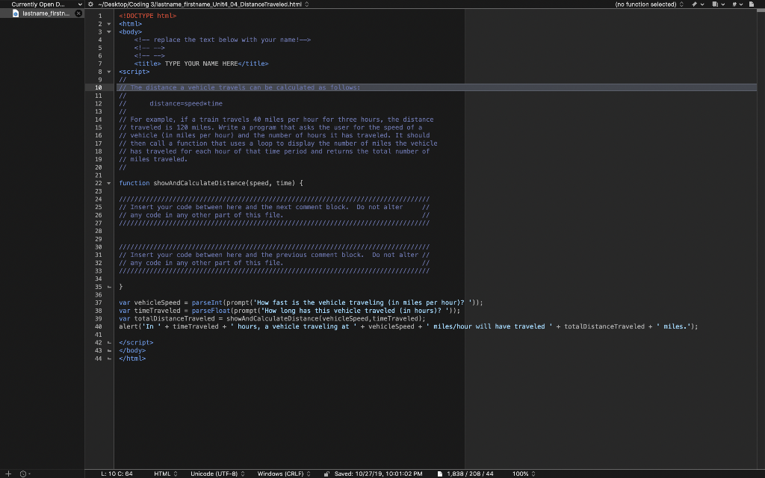Image resolution: width=765 pixels, height=478 pixels.
Task: Open the text options # popup
Action: pos(737,4)
